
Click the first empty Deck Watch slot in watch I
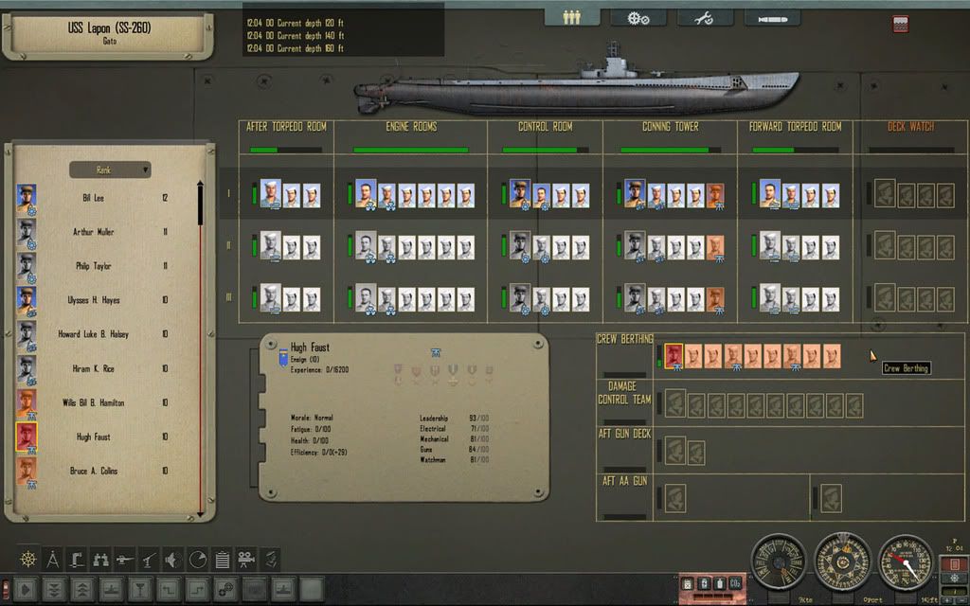point(885,193)
